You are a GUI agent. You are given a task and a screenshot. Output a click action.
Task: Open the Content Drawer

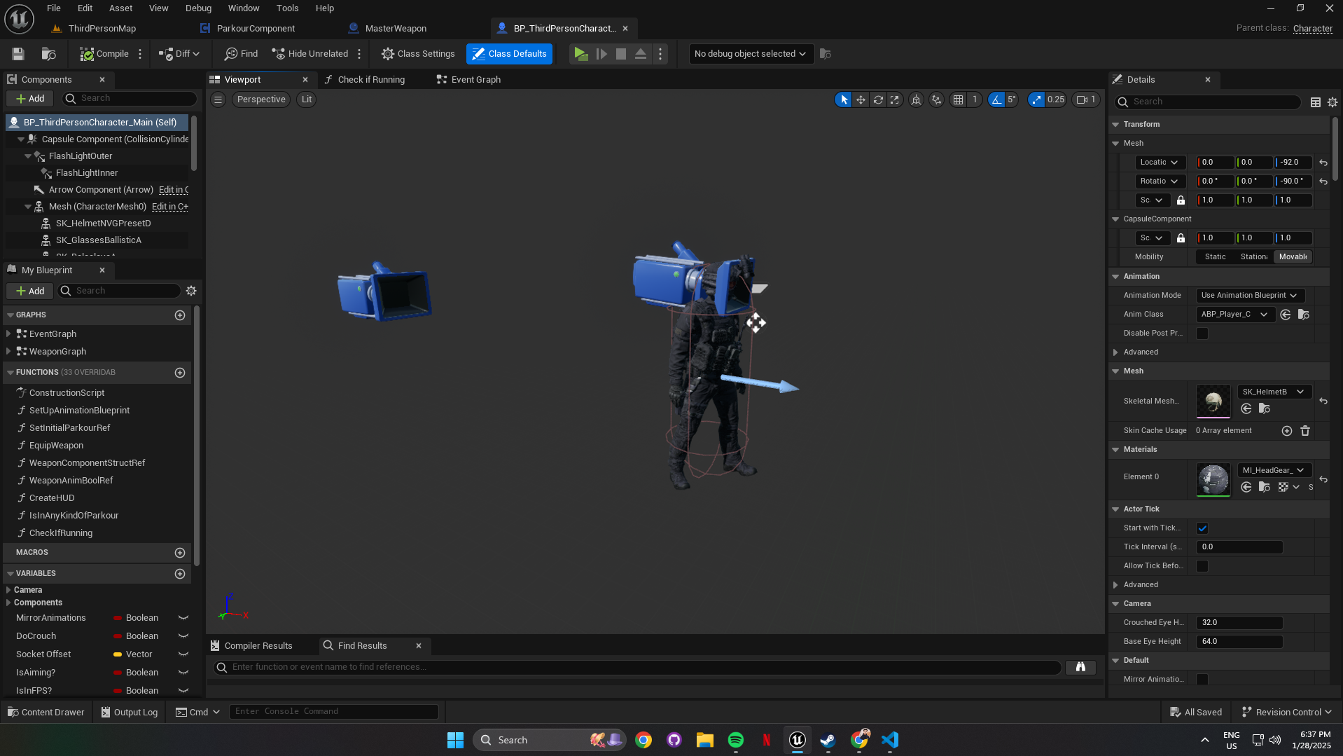tap(46, 712)
